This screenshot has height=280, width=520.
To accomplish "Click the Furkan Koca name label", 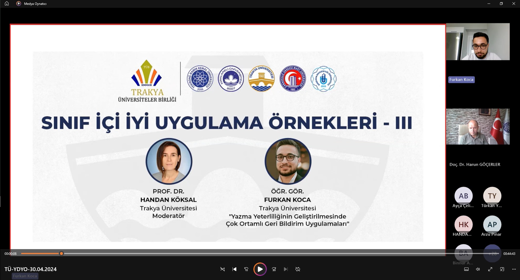I will click(x=461, y=80).
